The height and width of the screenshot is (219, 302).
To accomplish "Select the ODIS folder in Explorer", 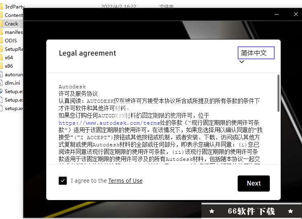I will point(11,41).
